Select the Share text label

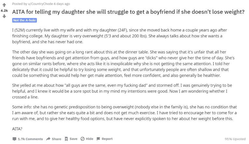(x=56, y=139)
